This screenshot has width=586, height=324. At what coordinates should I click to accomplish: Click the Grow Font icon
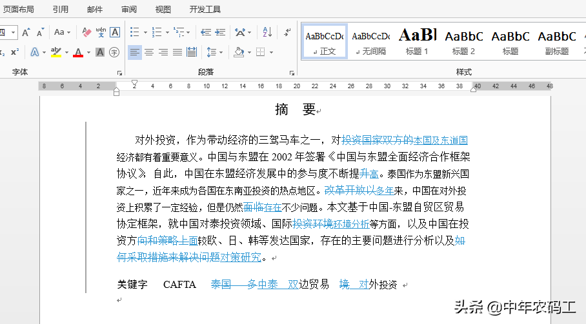click(26, 32)
